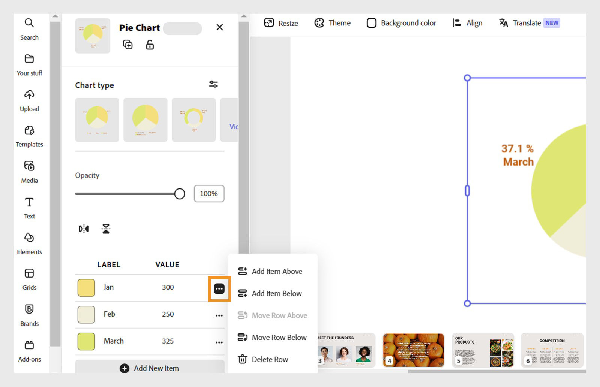Toggle the lock icon for Pie Chart
The image size is (600, 387).
click(x=150, y=45)
